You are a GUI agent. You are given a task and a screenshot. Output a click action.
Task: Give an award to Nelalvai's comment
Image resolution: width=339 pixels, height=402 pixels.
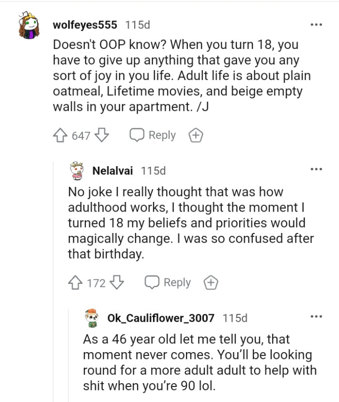pyautogui.click(x=211, y=282)
